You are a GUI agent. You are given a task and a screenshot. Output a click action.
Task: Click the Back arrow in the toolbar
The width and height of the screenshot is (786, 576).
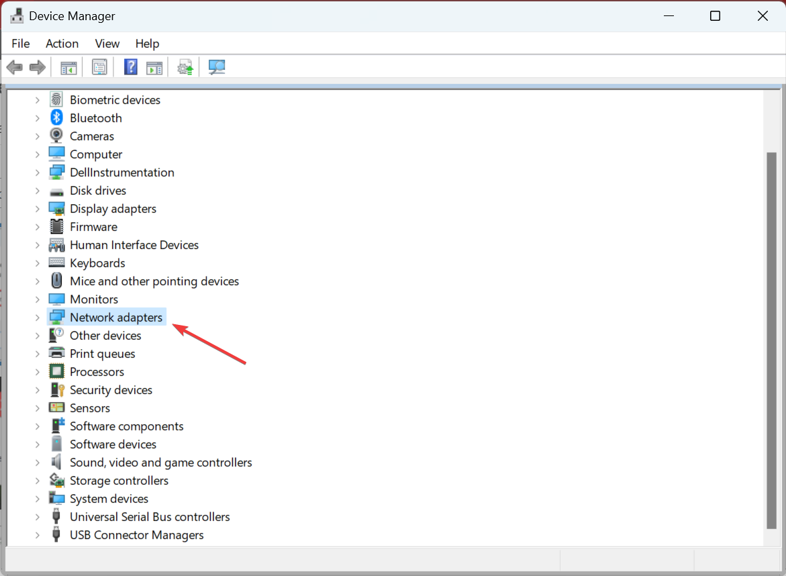point(15,67)
